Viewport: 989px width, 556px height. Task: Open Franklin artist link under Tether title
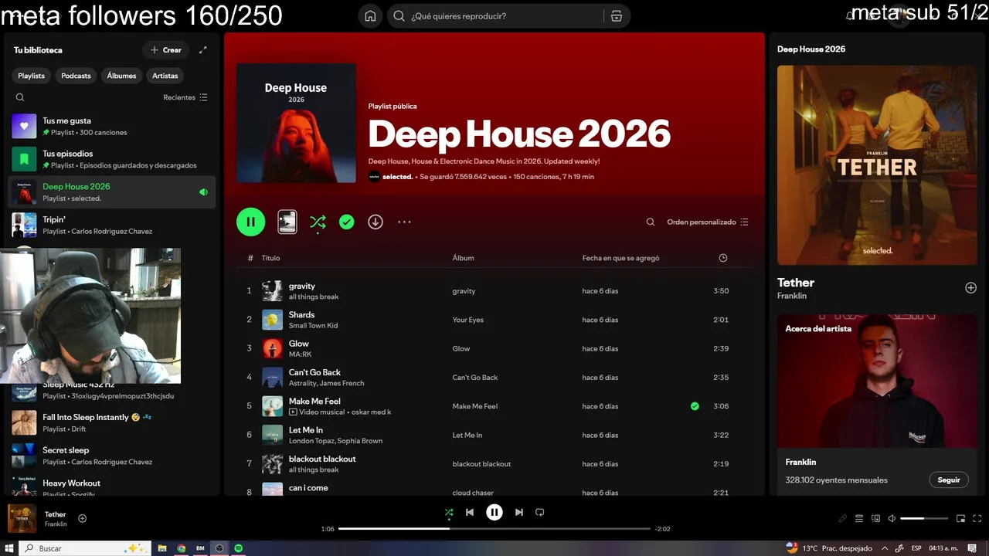pos(792,296)
